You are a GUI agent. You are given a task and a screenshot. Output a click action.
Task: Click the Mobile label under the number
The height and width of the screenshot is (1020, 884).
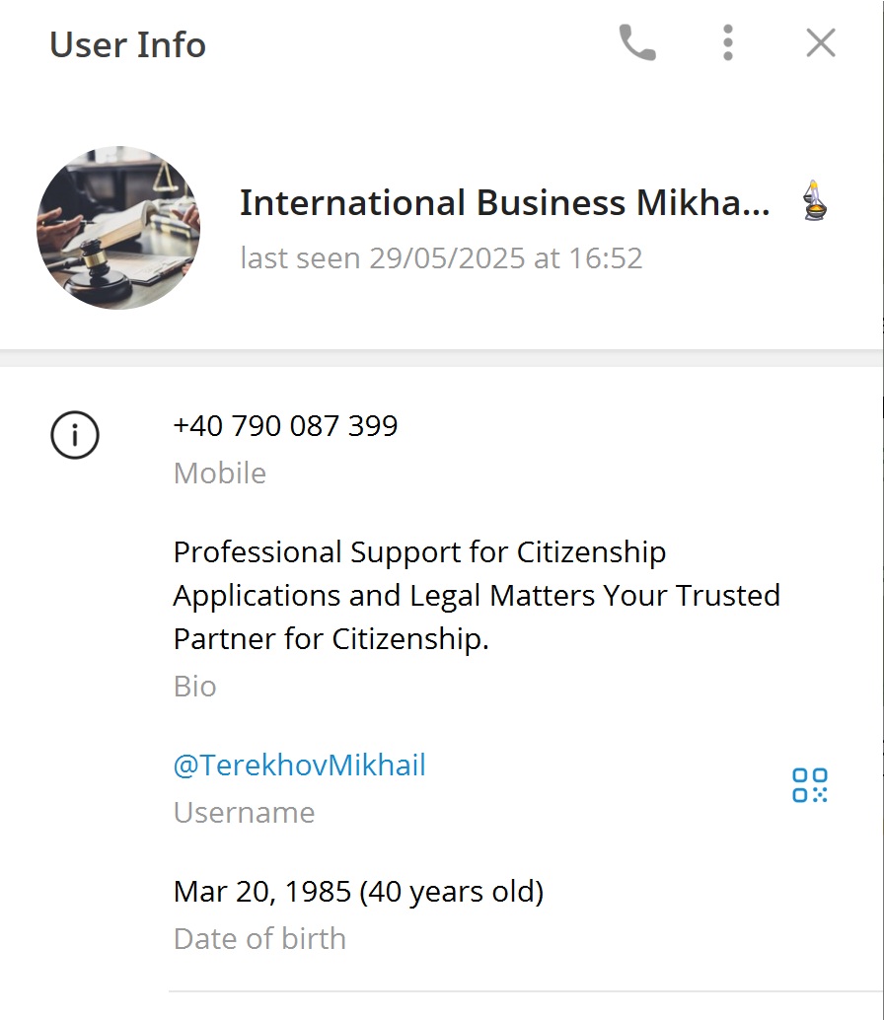tap(220, 474)
